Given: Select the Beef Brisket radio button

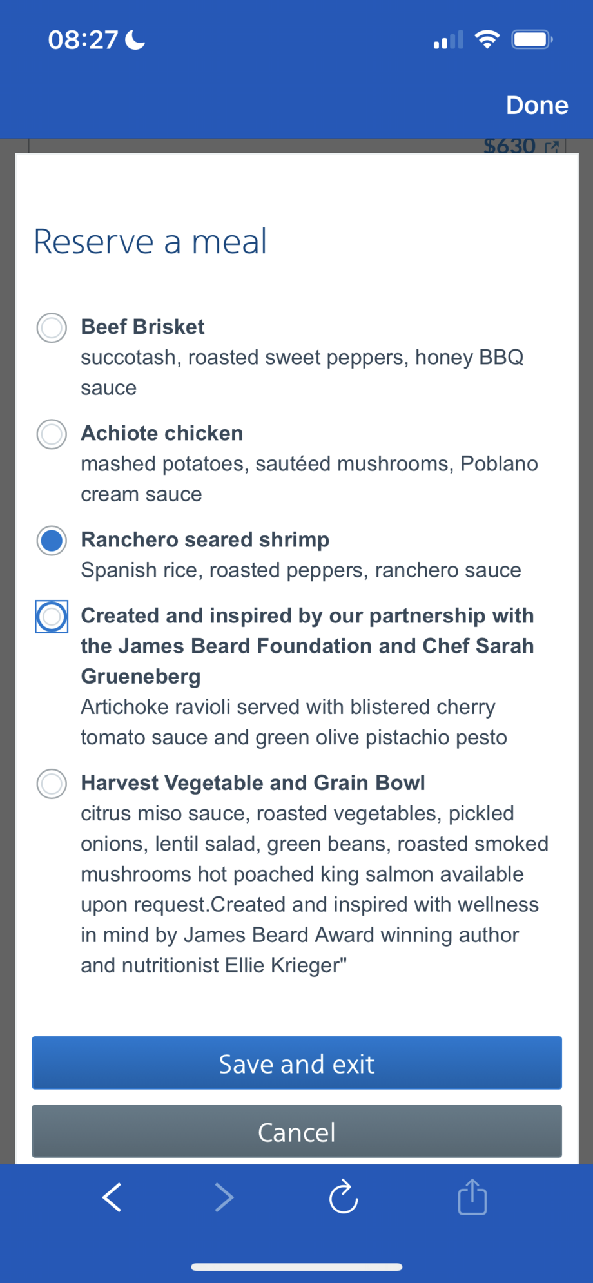Looking at the screenshot, I should pyautogui.click(x=52, y=327).
